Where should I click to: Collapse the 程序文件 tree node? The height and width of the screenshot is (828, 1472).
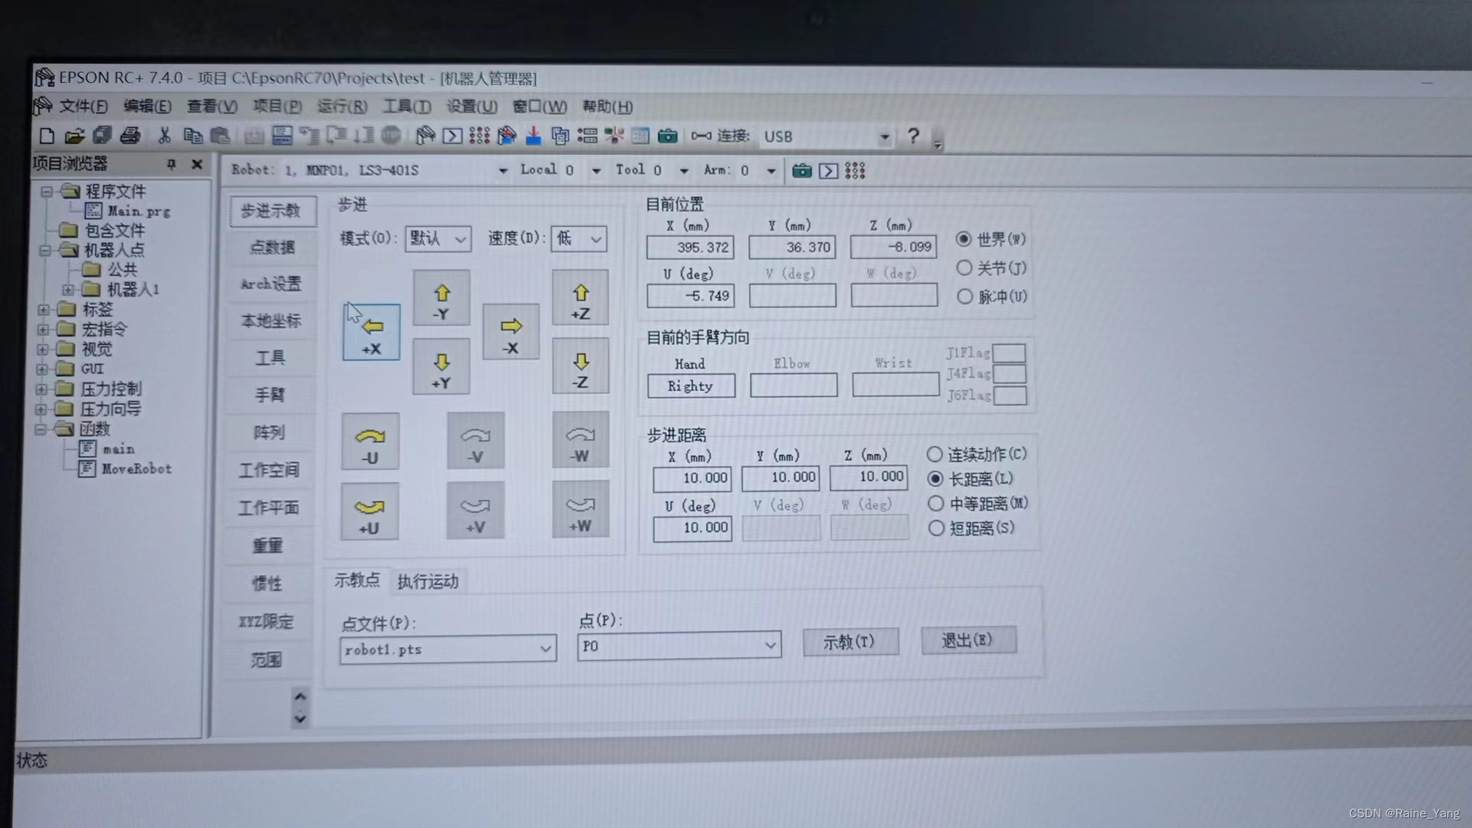[46, 191]
